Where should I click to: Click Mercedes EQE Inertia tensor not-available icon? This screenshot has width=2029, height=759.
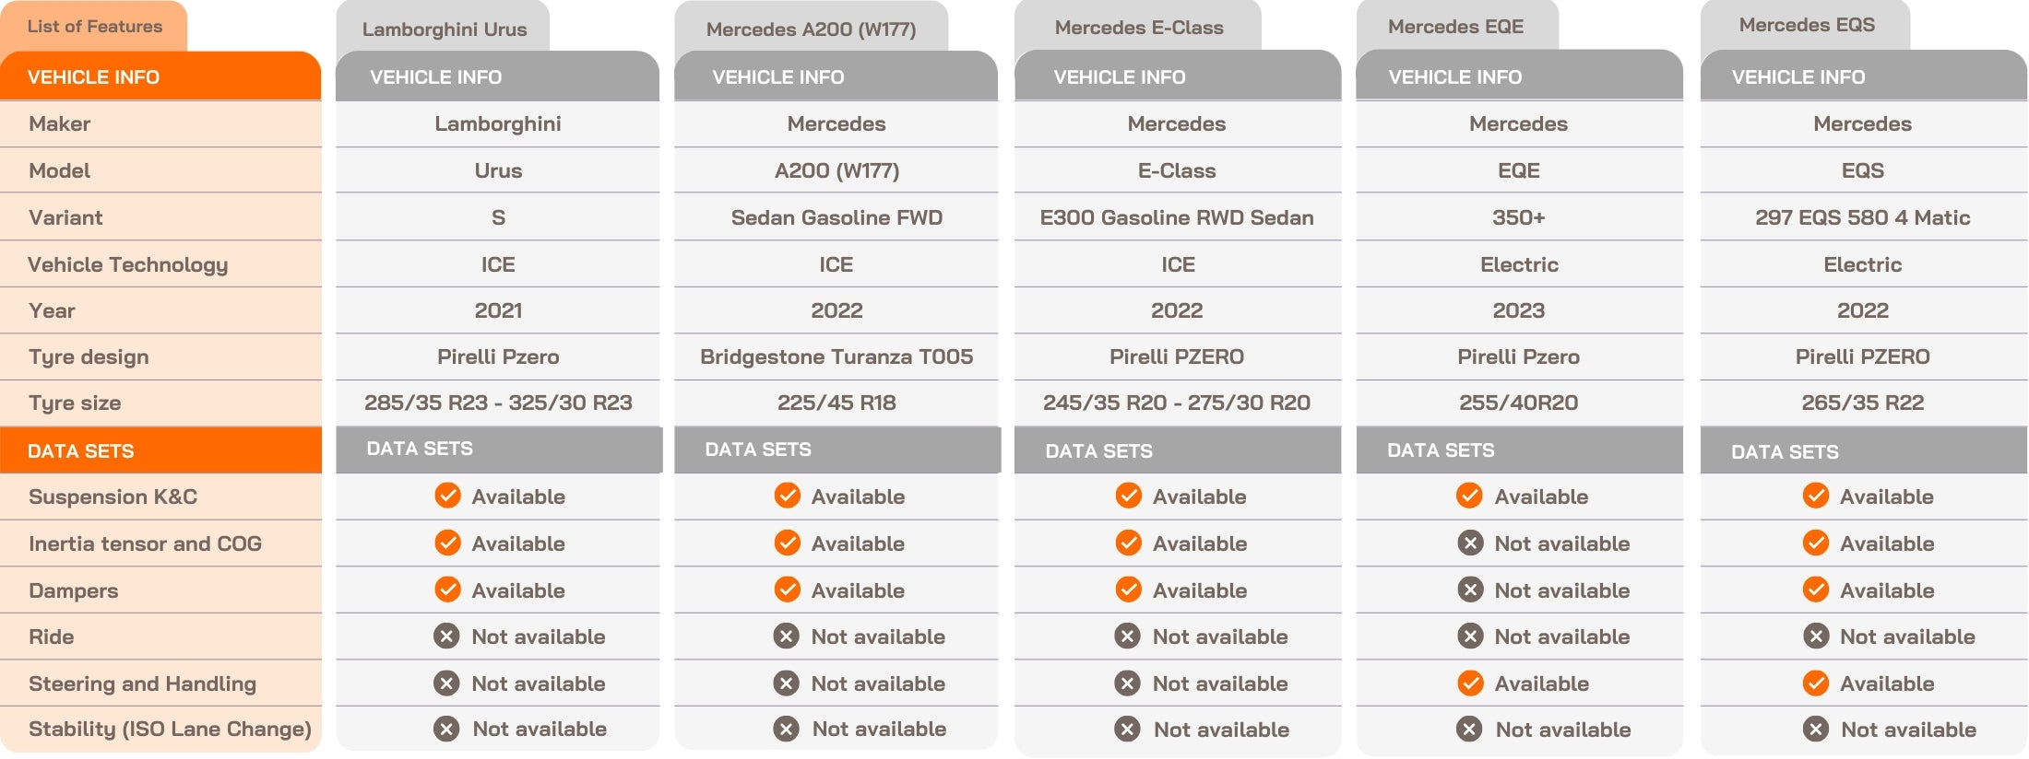pyautogui.click(x=1470, y=543)
